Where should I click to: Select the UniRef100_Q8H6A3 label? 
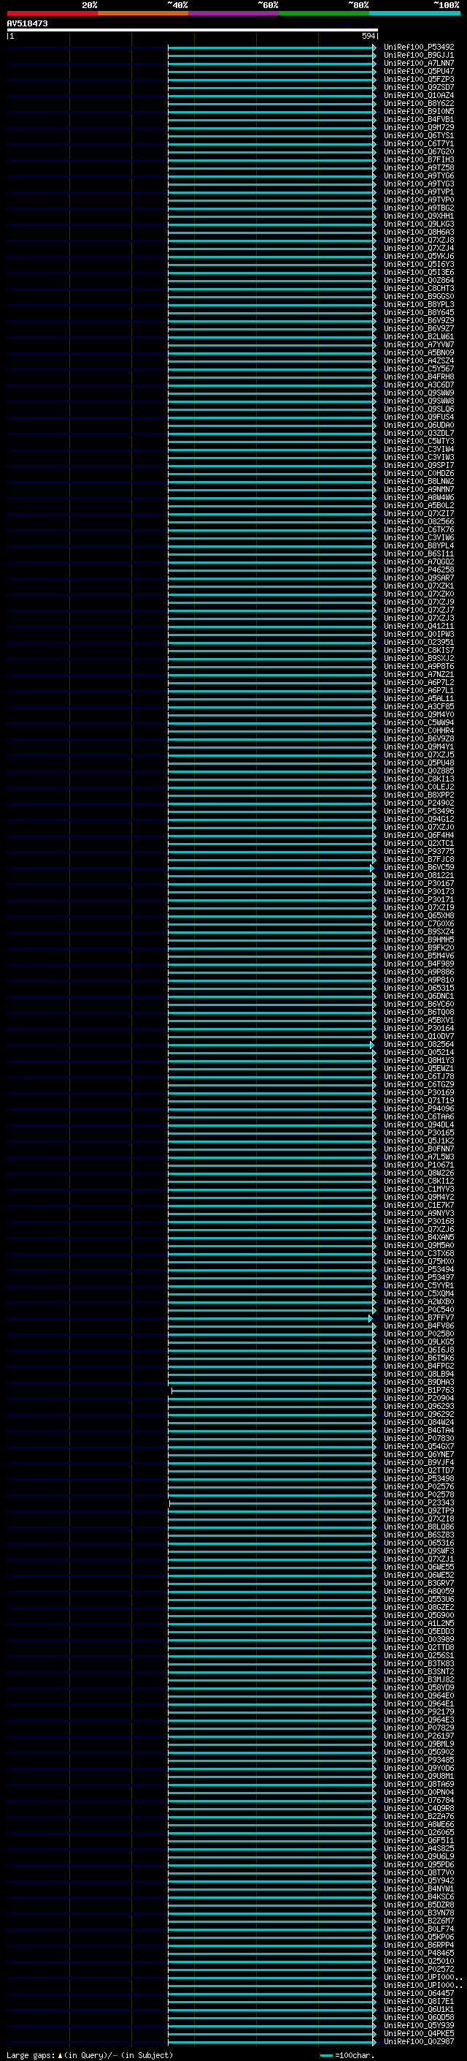click(419, 232)
